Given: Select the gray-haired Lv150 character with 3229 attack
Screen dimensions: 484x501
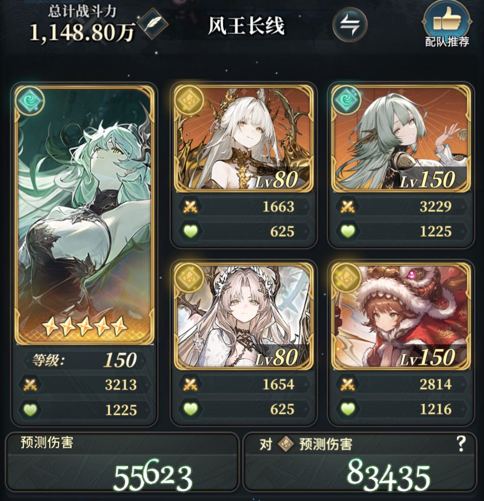Looking at the screenshot, I should [x=401, y=138].
